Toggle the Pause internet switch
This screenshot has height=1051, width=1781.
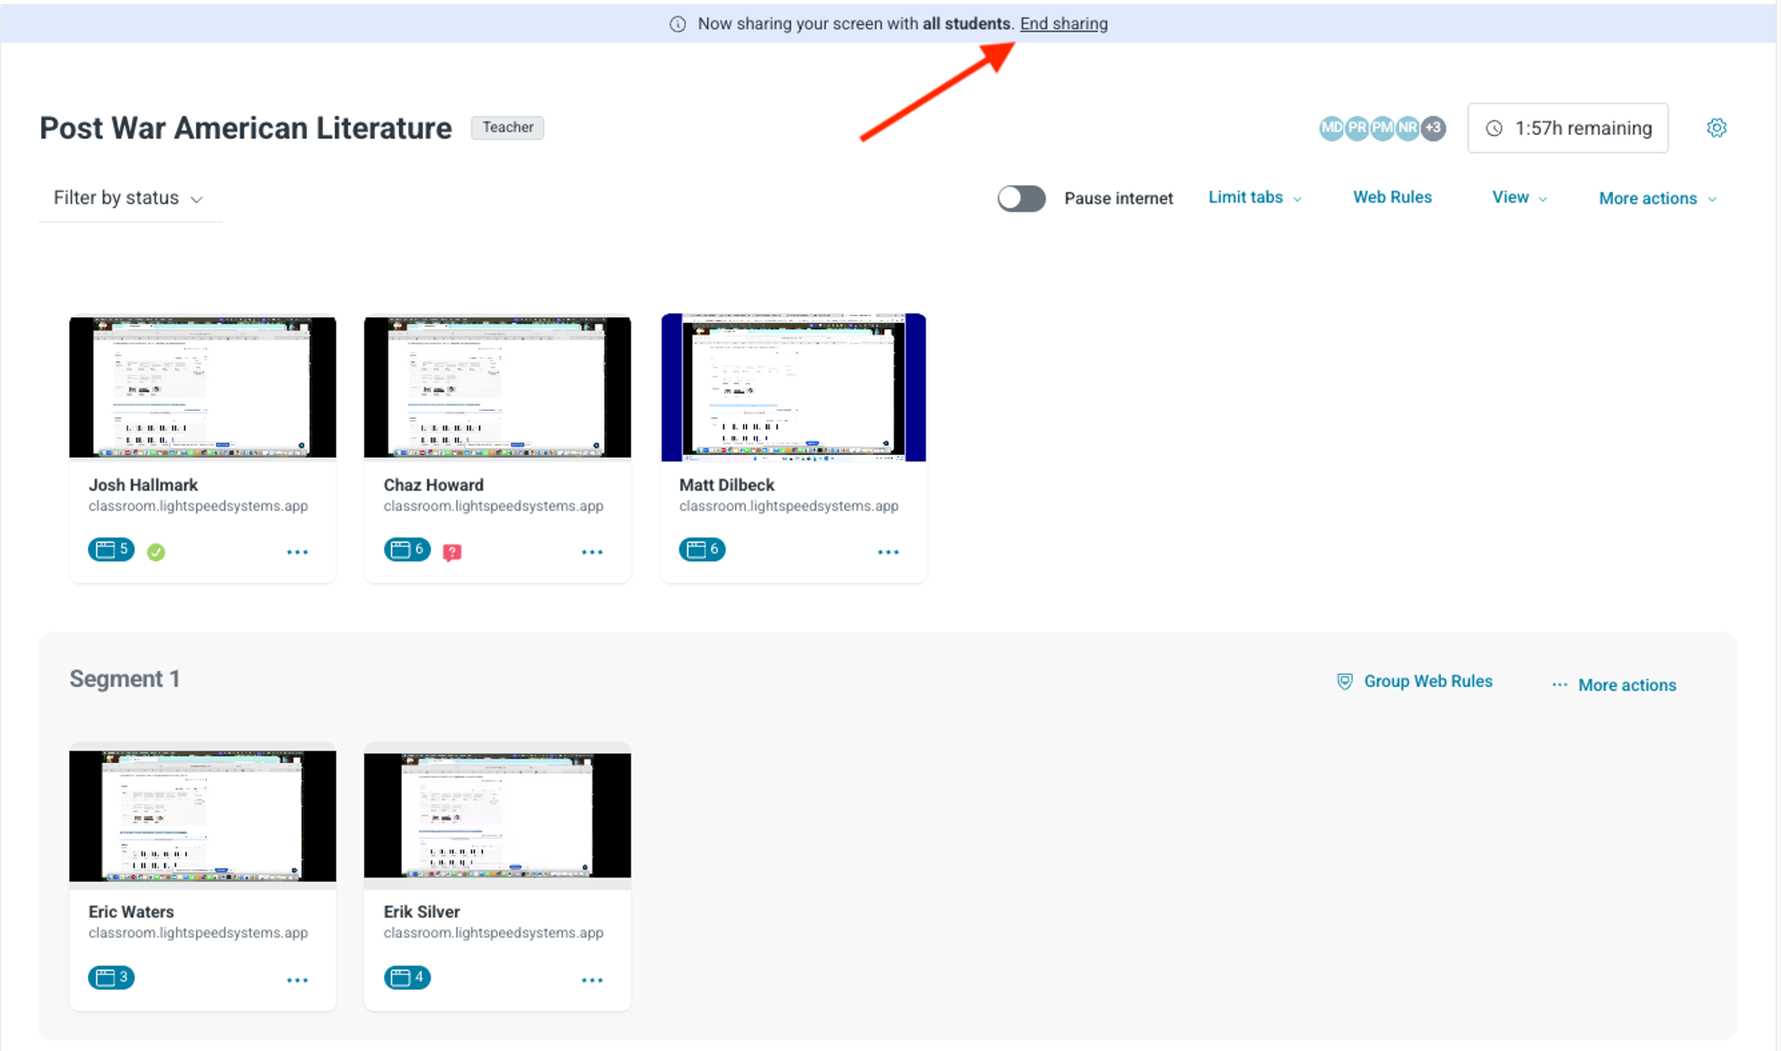[x=1021, y=198]
